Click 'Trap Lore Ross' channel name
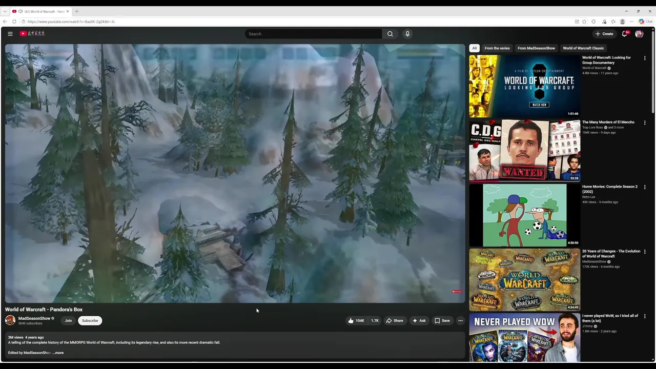Viewport: 656px width, 369px height. pyautogui.click(x=592, y=128)
